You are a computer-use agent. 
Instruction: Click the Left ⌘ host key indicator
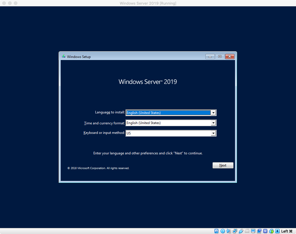click(287, 231)
